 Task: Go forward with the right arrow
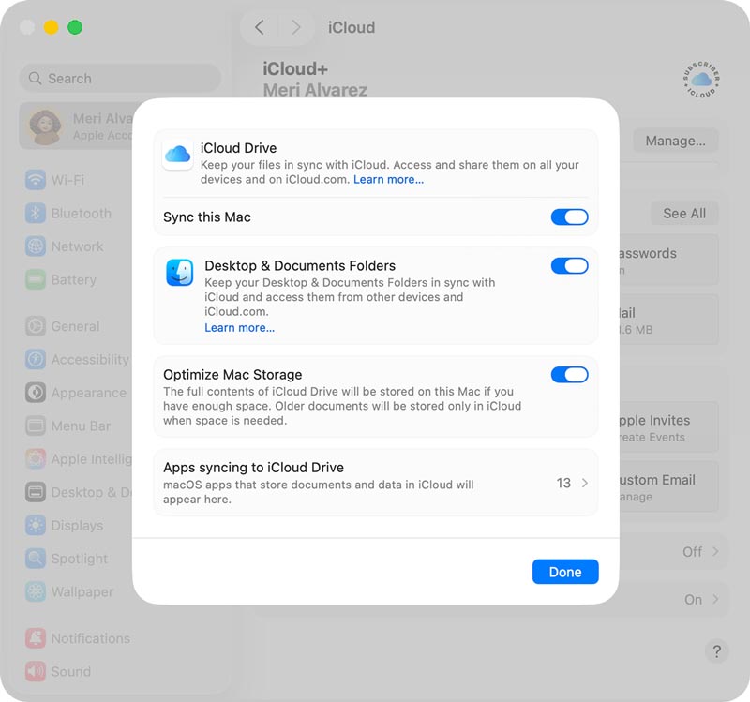pos(296,27)
